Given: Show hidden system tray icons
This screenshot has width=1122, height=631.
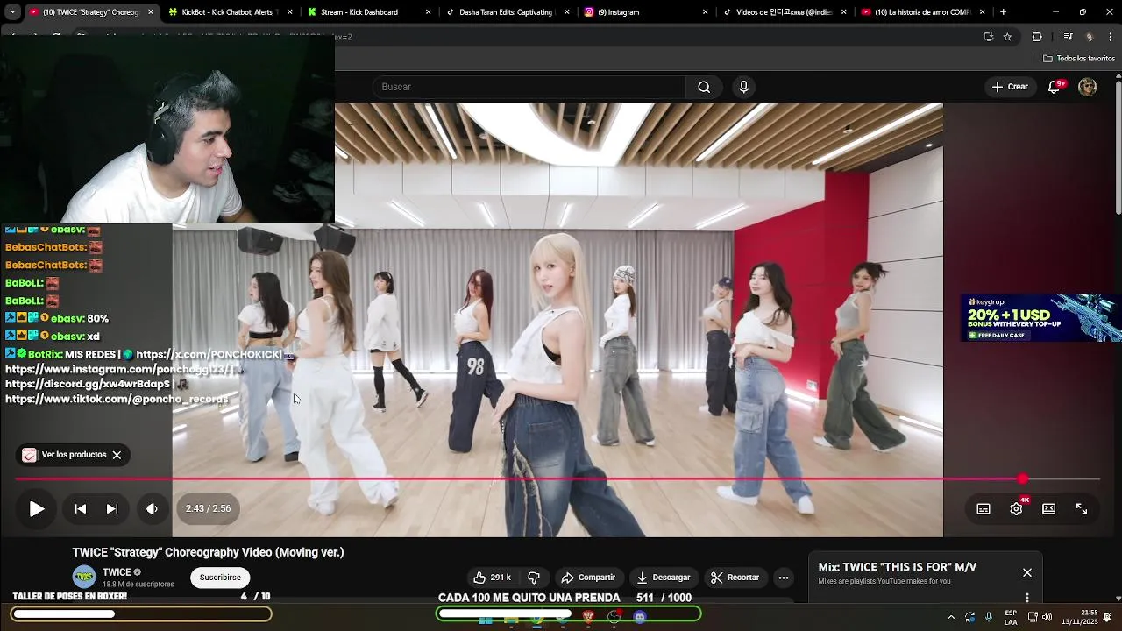Looking at the screenshot, I should point(951,617).
